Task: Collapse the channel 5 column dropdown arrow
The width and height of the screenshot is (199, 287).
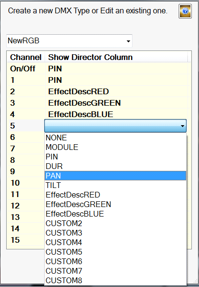Action: [182, 126]
